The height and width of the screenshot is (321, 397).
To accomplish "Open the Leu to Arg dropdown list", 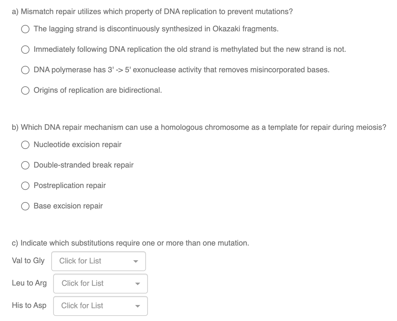I will (101, 284).
